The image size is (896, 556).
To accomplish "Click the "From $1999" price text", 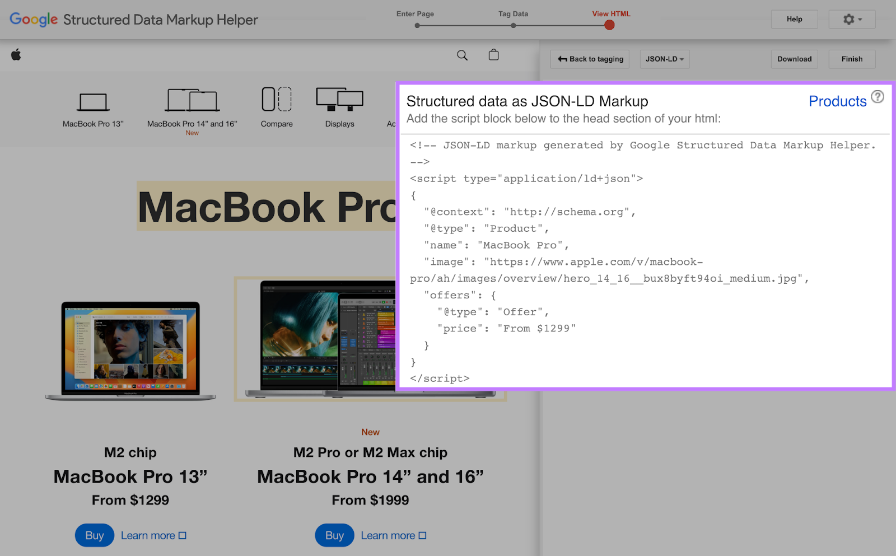I will 370,500.
